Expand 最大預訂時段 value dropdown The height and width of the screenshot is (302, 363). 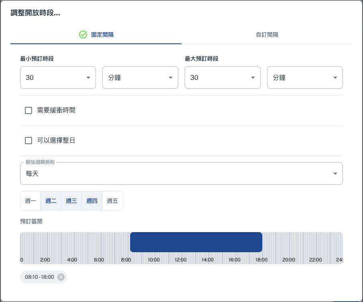click(222, 78)
